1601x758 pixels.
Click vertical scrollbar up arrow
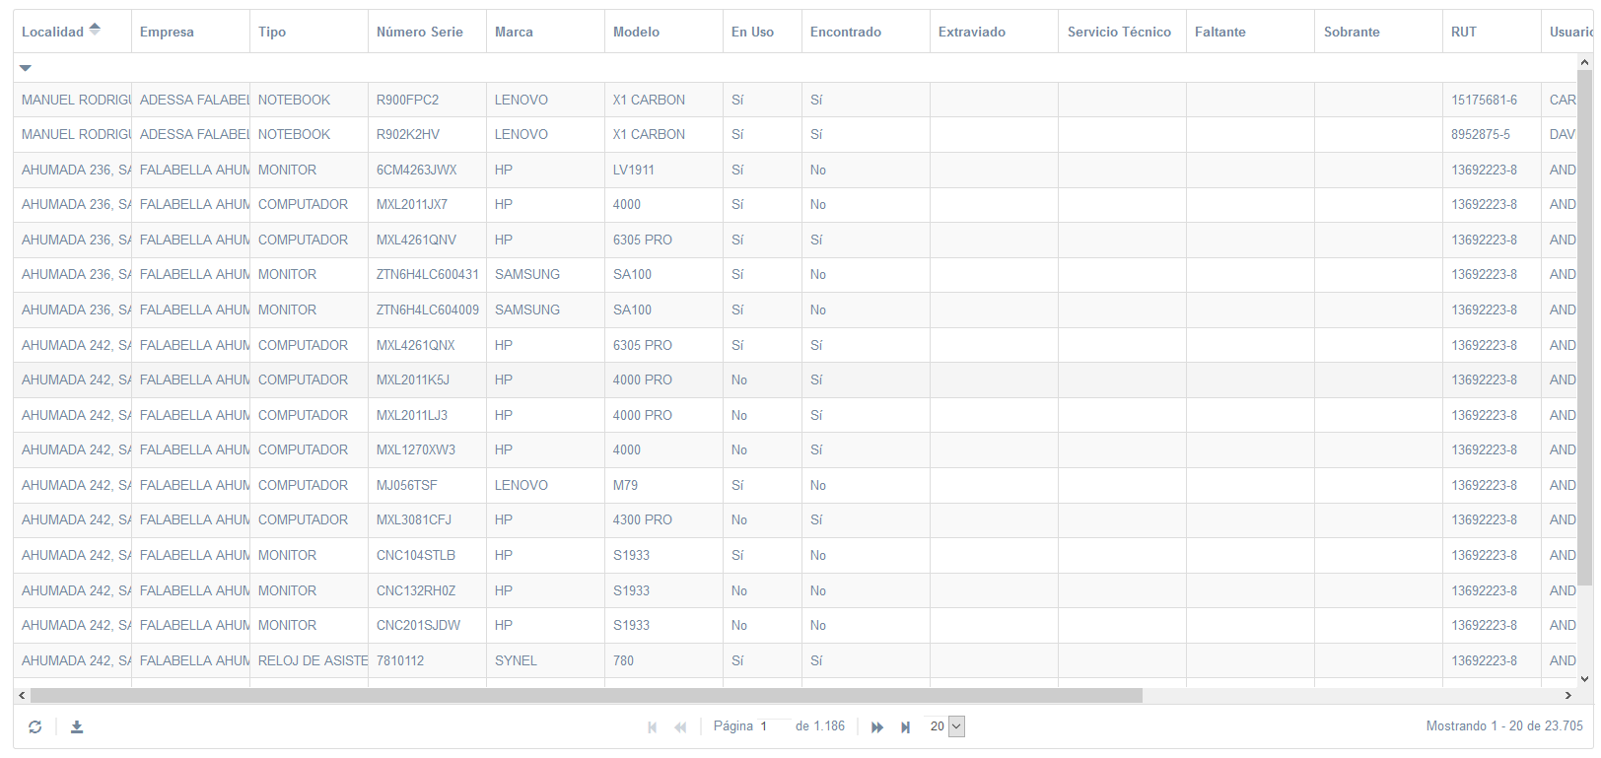(x=1585, y=62)
